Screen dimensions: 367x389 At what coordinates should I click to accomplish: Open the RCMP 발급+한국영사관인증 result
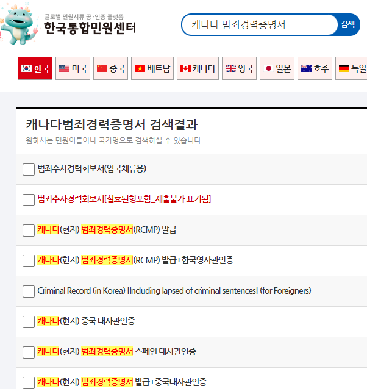(135, 260)
